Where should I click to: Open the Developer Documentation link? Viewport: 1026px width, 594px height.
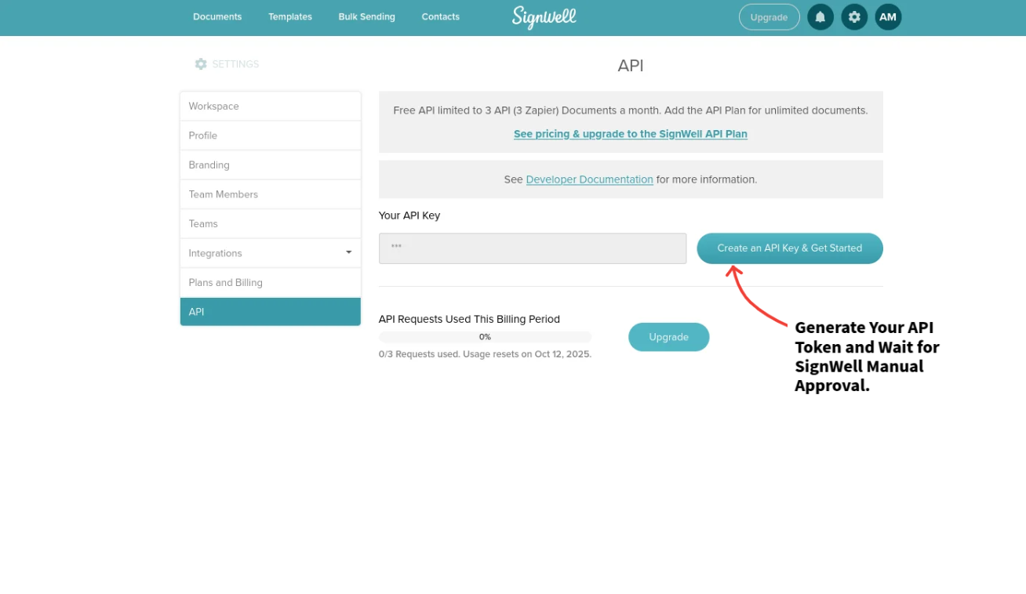coord(589,179)
